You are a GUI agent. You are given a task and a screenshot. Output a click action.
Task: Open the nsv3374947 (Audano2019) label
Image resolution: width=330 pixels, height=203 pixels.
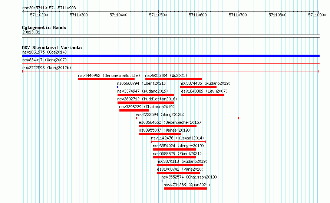pyautogui.click(x=143, y=91)
